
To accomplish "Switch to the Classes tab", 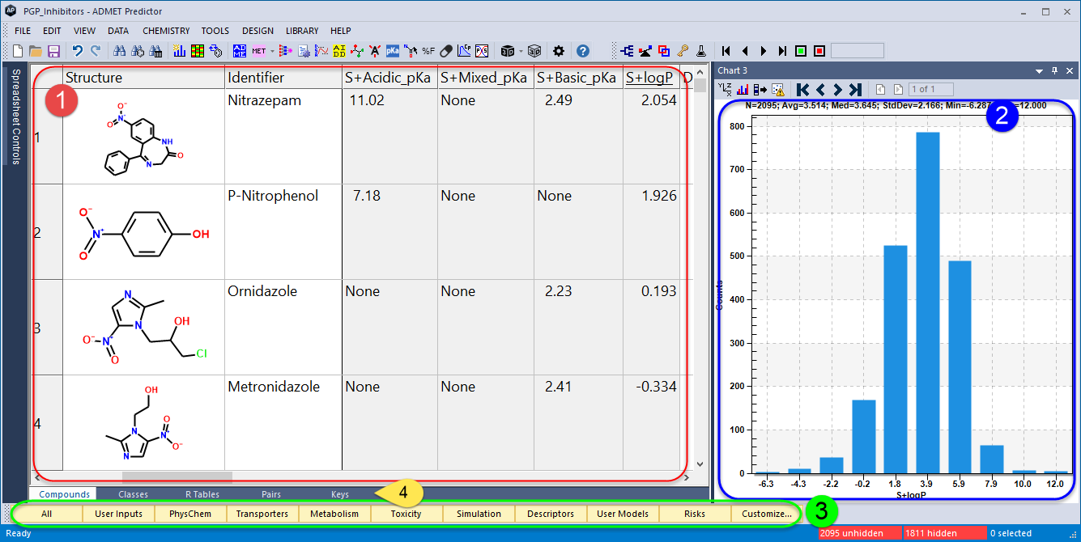I will coord(134,494).
